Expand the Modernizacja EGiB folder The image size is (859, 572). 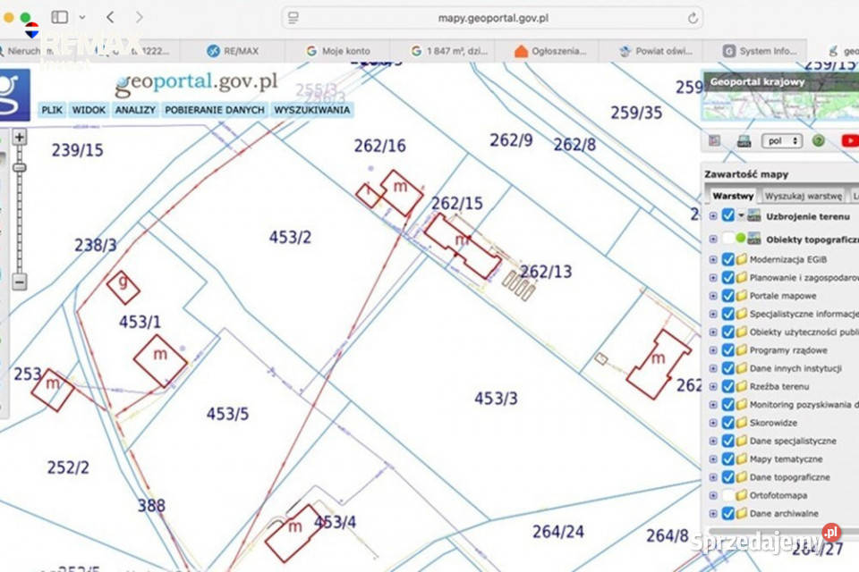point(713,259)
